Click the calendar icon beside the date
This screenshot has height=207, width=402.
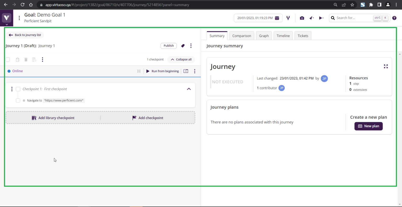(277, 18)
